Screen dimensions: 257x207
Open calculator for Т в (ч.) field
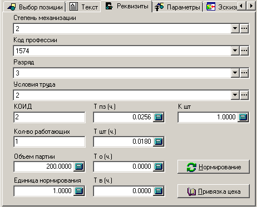pyautogui.click(x=159, y=191)
